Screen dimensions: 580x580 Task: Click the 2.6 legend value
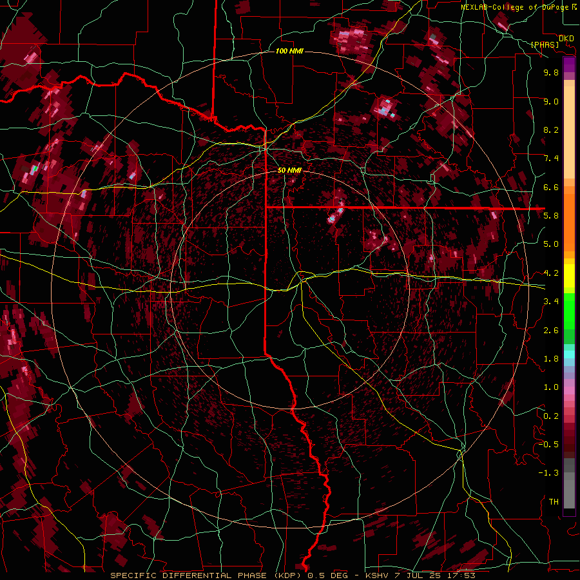click(x=551, y=331)
